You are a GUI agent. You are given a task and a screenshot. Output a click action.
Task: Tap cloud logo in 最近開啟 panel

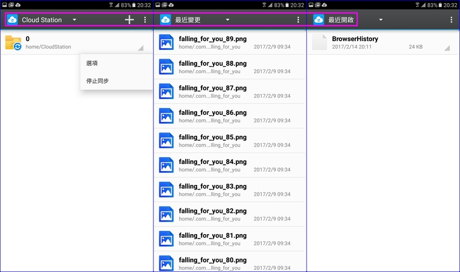click(x=318, y=20)
